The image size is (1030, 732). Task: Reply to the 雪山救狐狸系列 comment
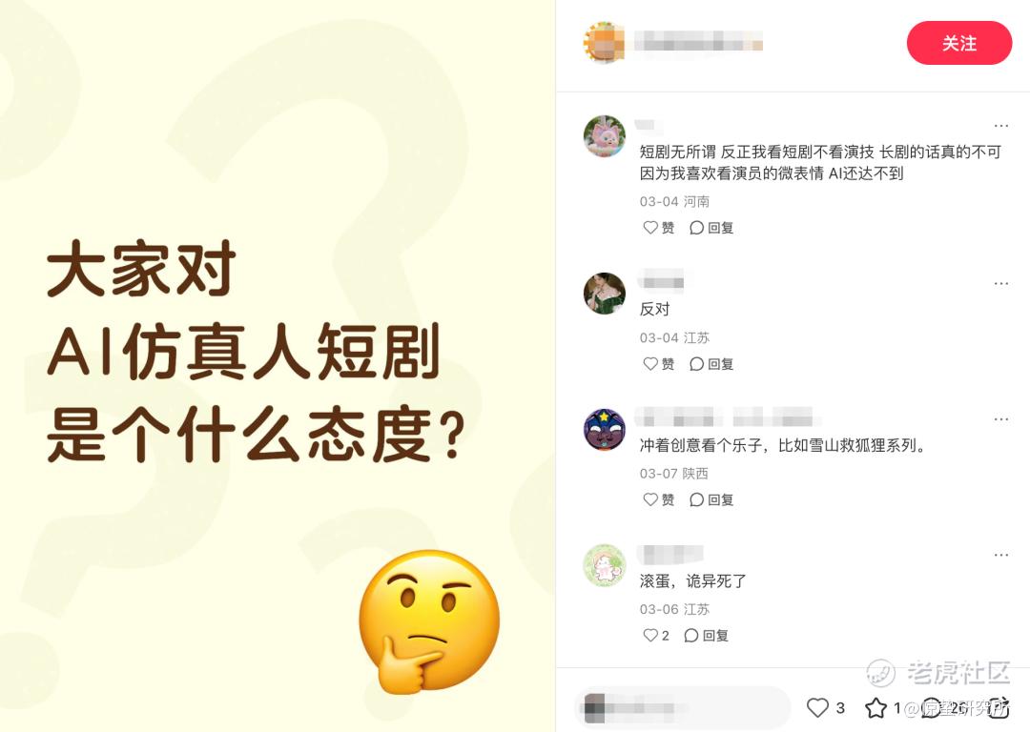(711, 499)
